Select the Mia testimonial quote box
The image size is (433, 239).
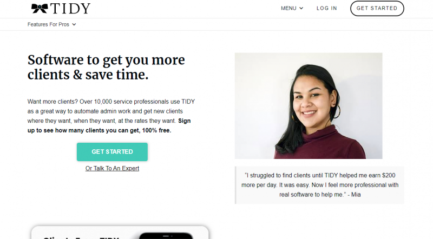319,185
